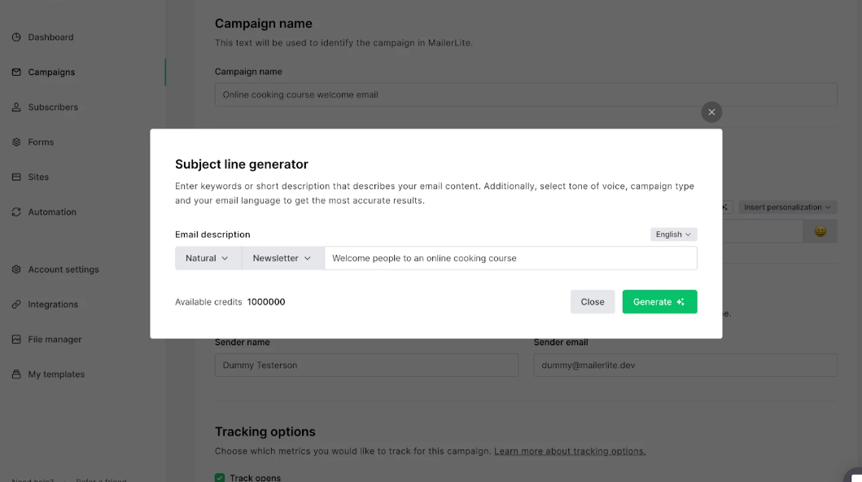862x482 pixels.
Task: Select the Integrations icon
Action: coord(16,304)
